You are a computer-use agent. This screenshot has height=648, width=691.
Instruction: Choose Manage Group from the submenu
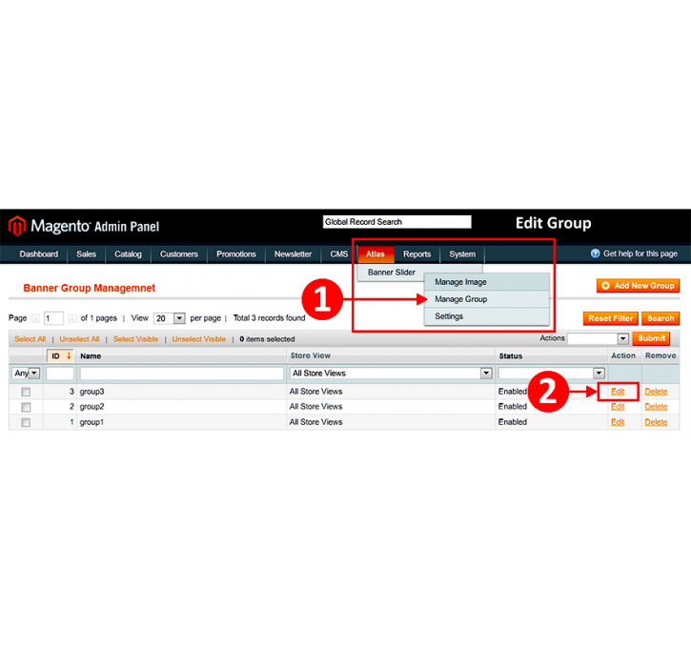486,299
